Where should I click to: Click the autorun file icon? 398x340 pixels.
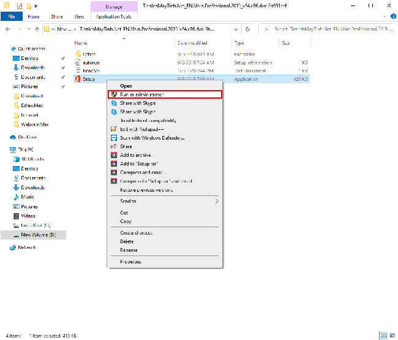pyautogui.click(x=78, y=62)
